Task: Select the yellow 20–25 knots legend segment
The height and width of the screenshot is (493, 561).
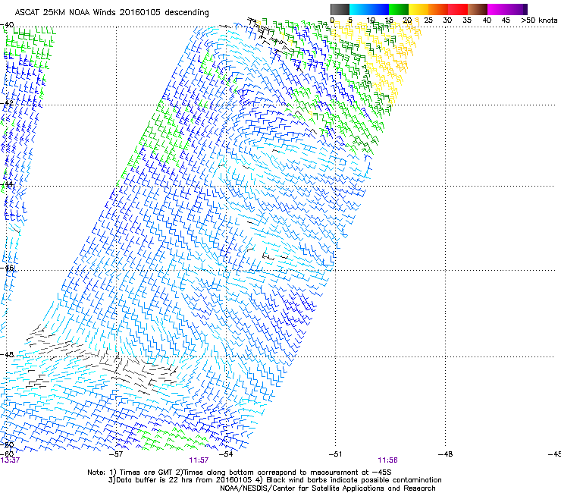Action: [x=418, y=9]
